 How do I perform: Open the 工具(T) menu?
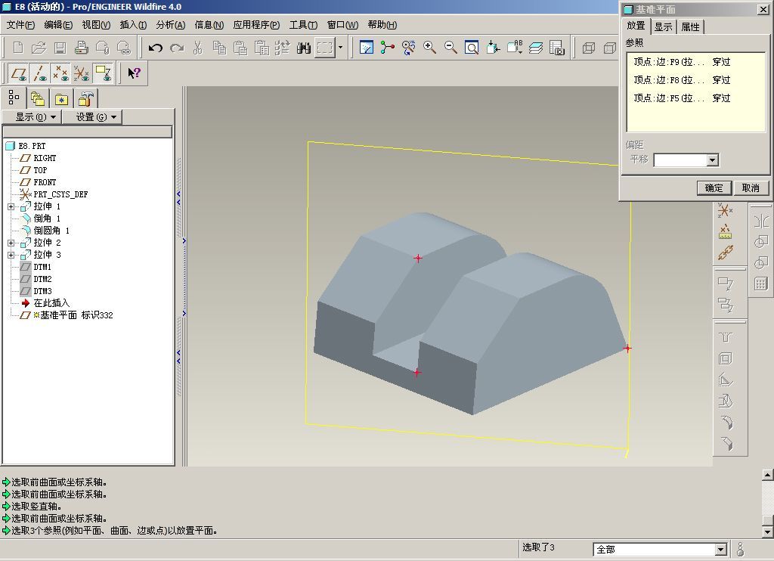coord(302,25)
